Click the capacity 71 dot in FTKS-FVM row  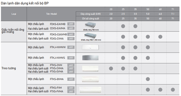point(173,90)
